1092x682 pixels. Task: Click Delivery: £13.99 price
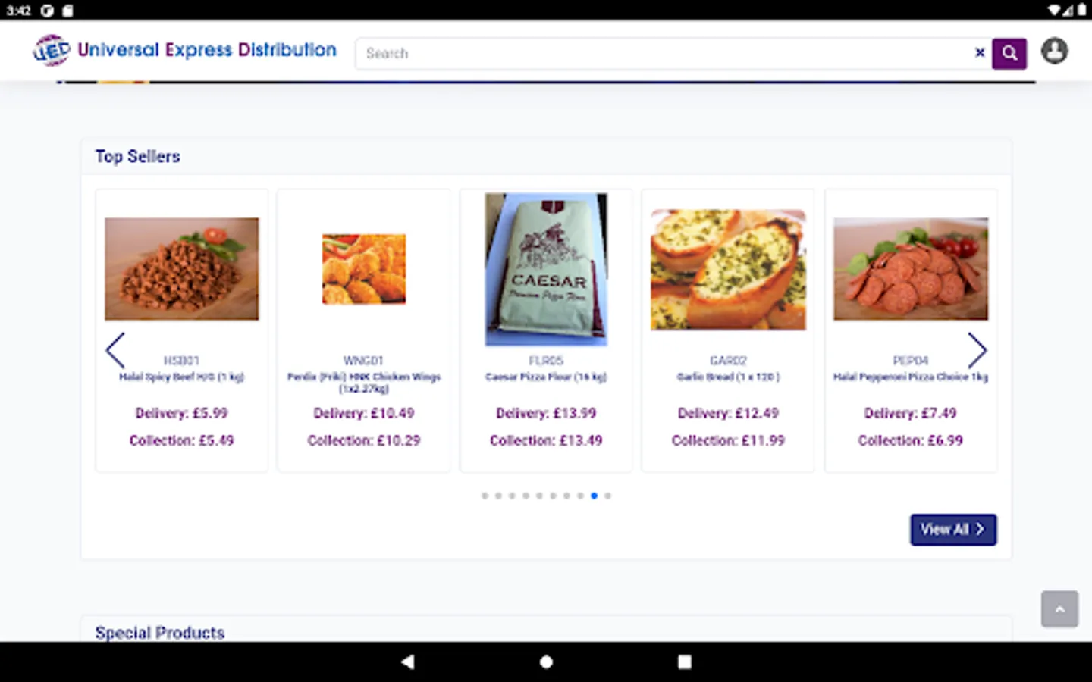coord(546,413)
